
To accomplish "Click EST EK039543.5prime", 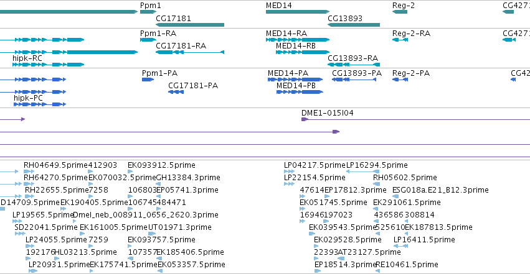I will tap(343, 227).
